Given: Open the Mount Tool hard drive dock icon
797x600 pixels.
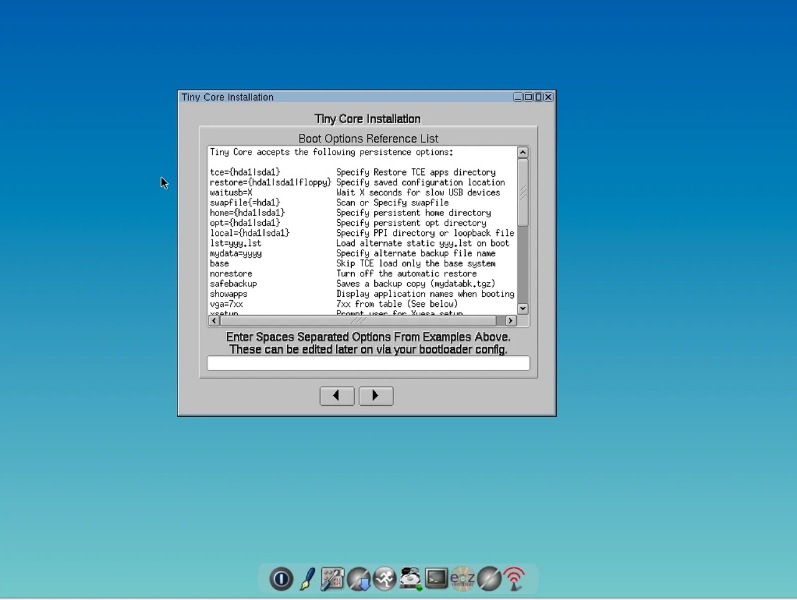Looking at the screenshot, I should click(411, 579).
